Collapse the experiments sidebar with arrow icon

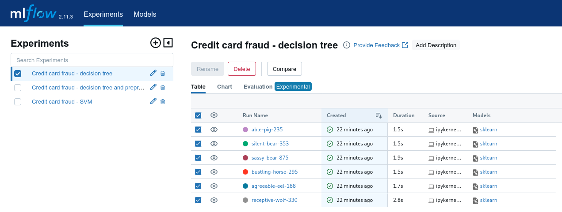click(x=168, y=43)
